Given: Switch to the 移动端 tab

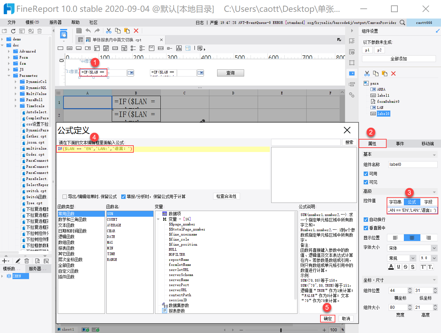Looking at the screenshot, I should 427,144.
